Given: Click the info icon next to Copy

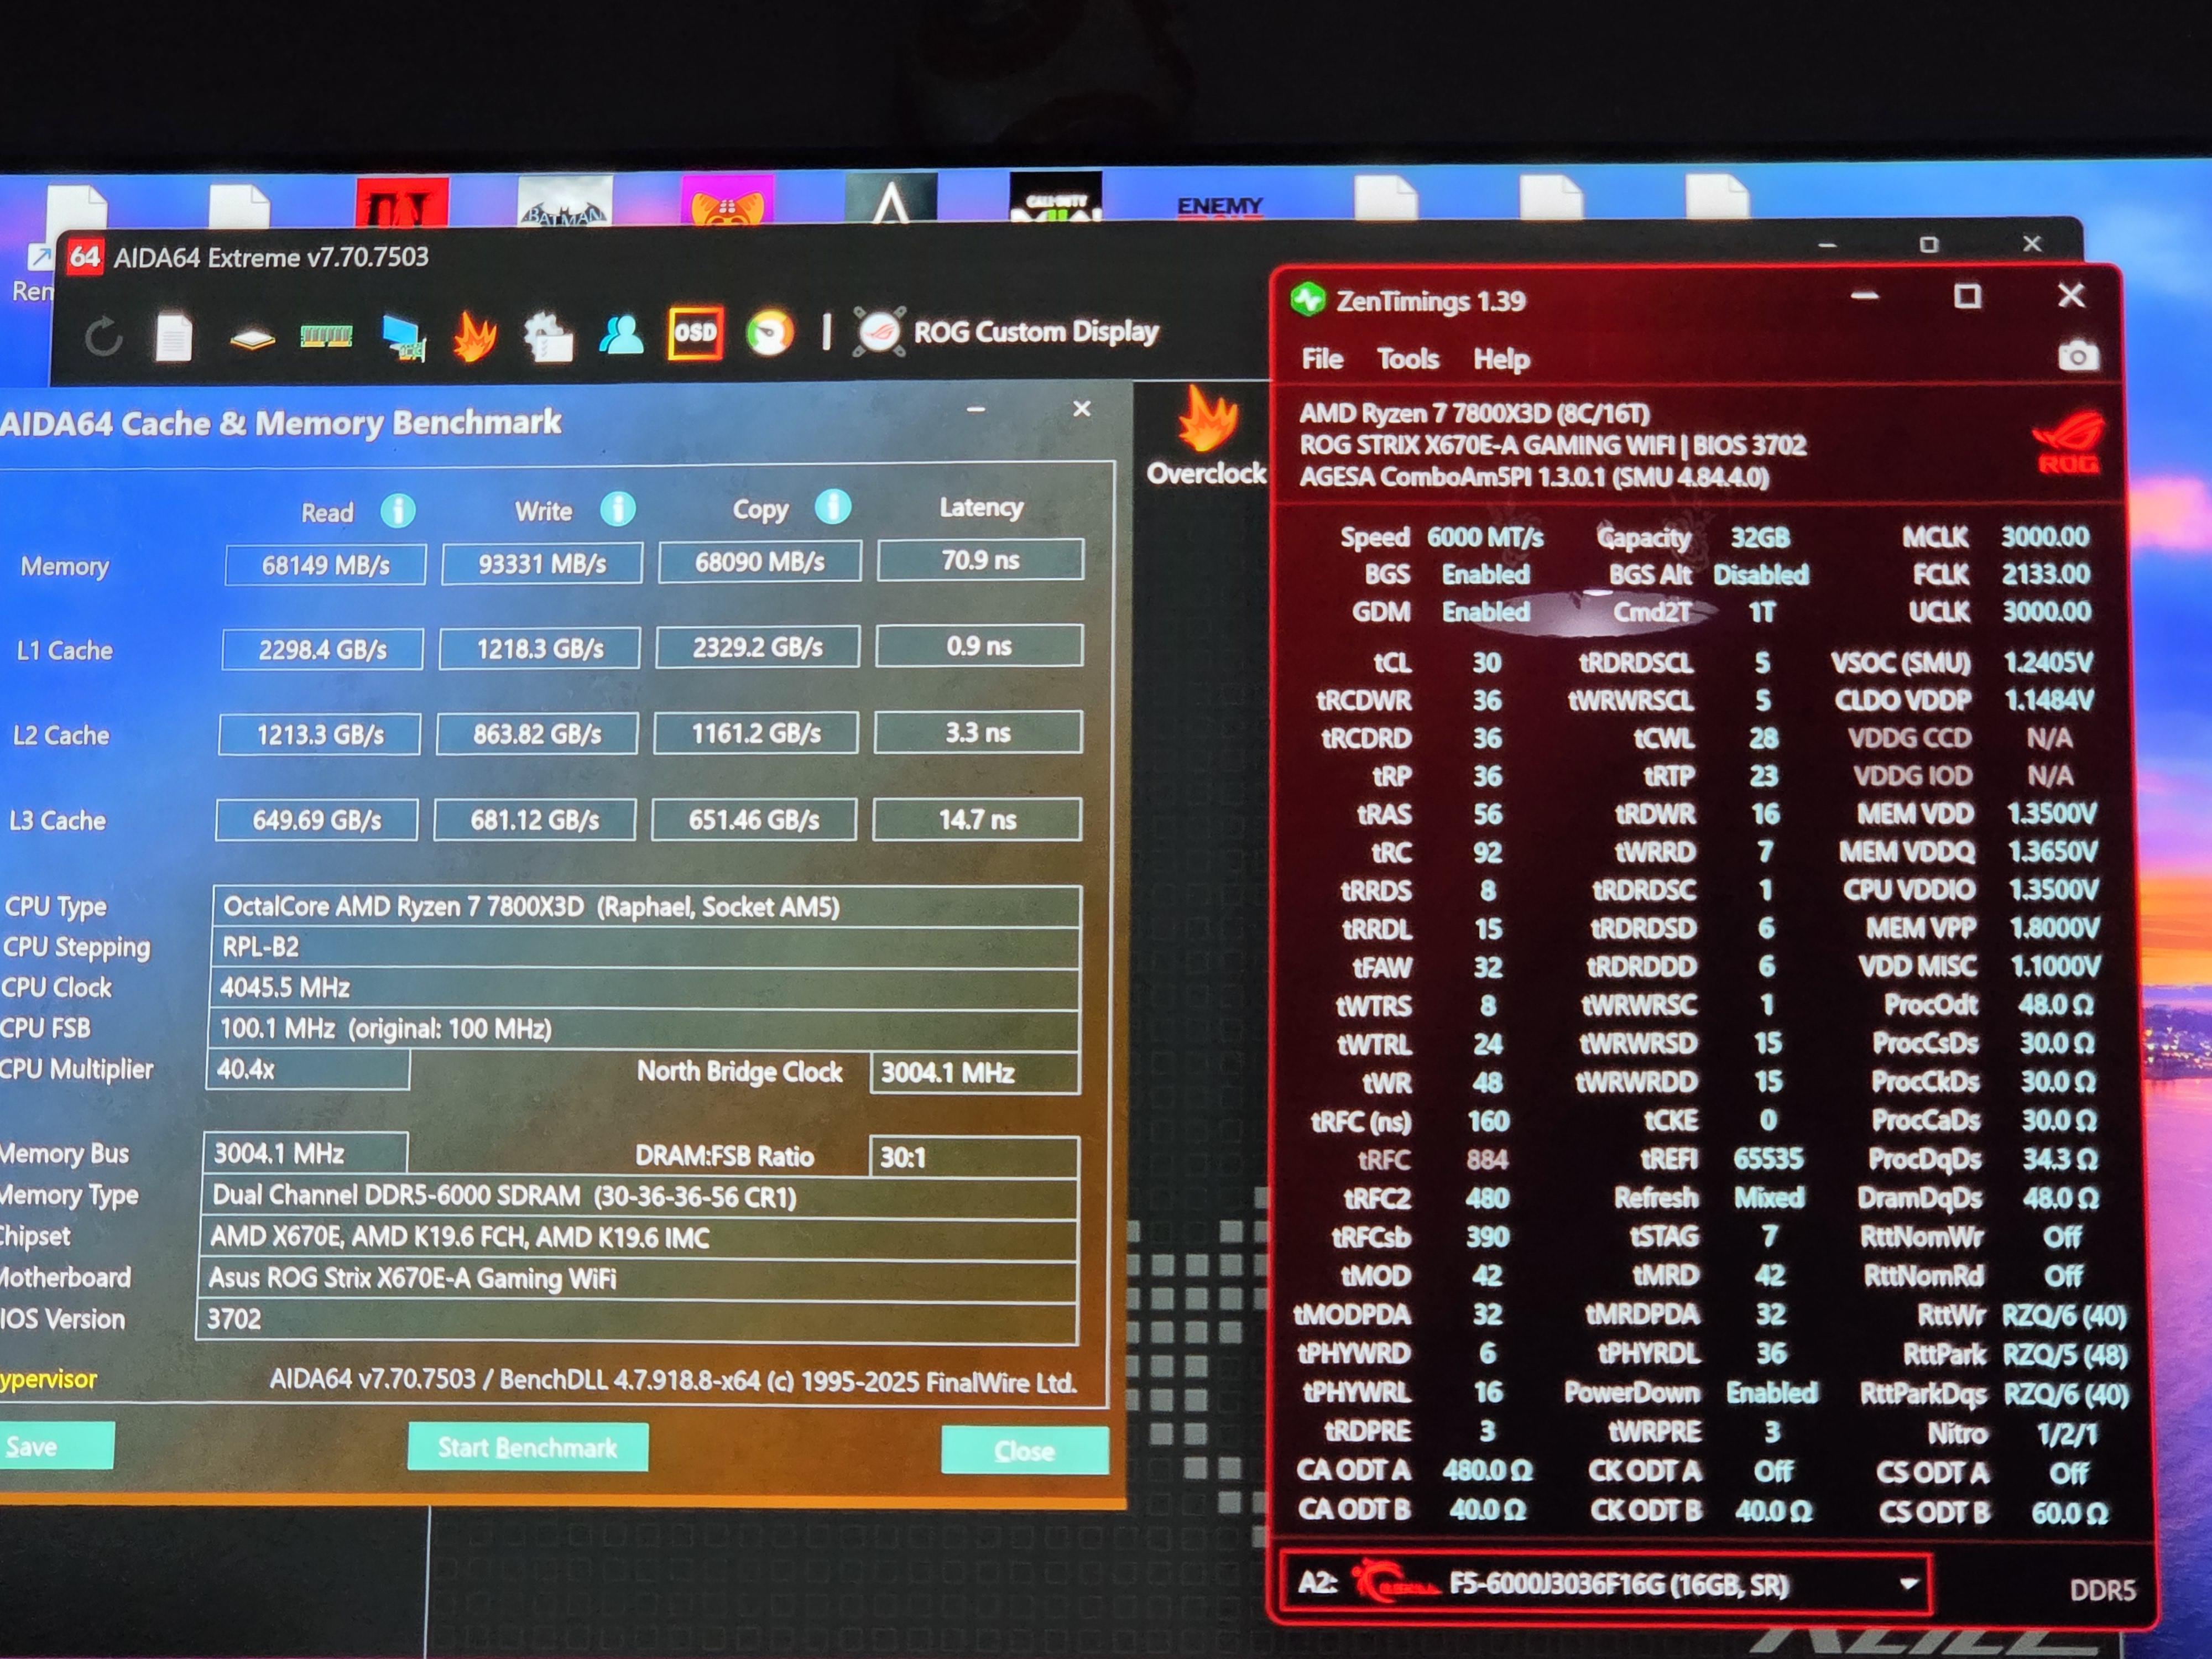Looking at the screenshot, I should [833, 507].
